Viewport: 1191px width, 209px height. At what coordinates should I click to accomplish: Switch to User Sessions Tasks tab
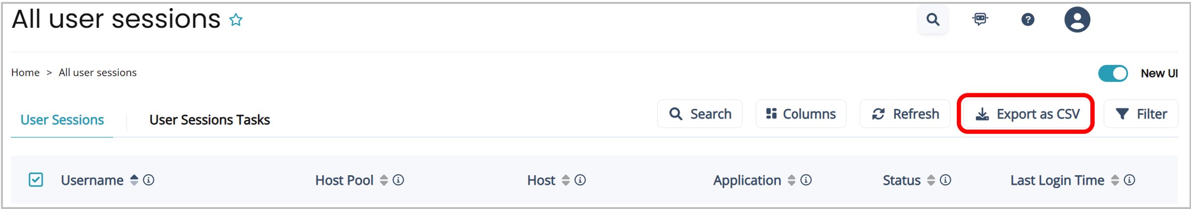[x=209, y=120]
